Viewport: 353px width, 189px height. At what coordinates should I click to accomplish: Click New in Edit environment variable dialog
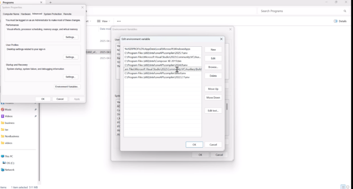coord(213,50)
